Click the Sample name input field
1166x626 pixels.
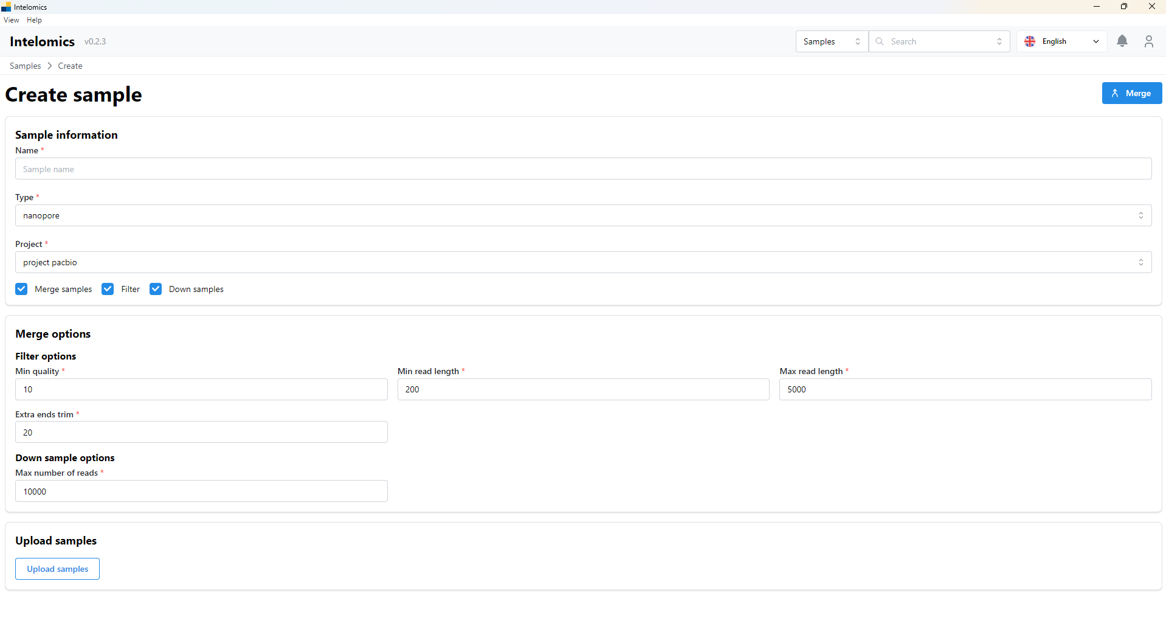582,169
